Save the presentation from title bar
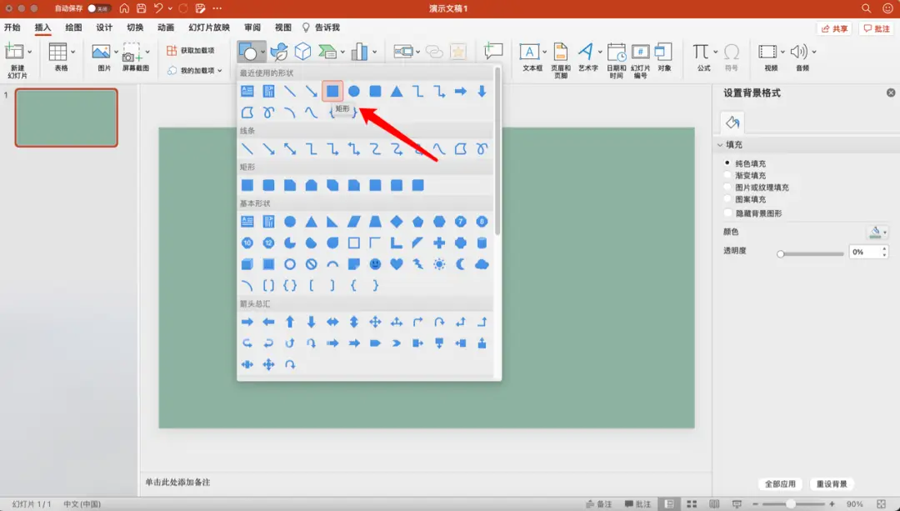The image size is (900, 511). (x=141, y=8)
